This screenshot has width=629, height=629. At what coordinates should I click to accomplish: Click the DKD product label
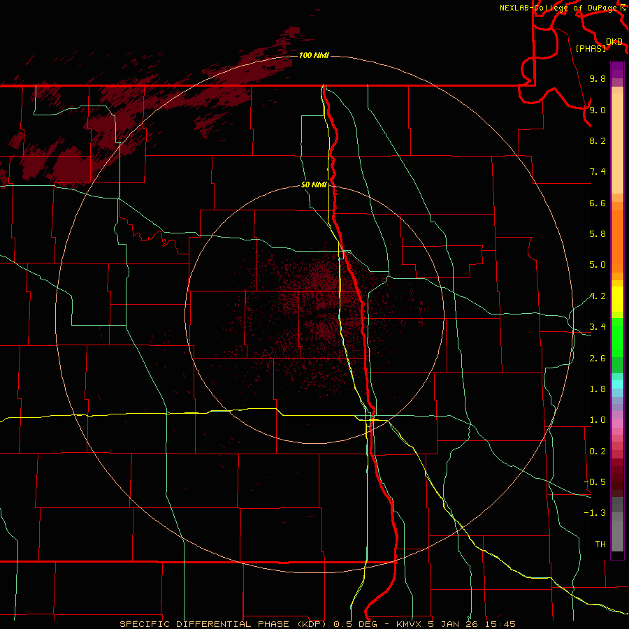(614, 42)
